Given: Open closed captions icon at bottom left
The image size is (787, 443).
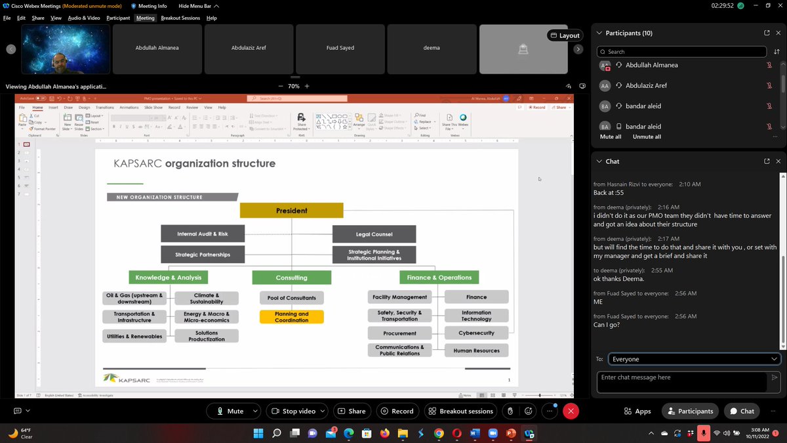Looking at the screenshot, I should tap(18, 411).
